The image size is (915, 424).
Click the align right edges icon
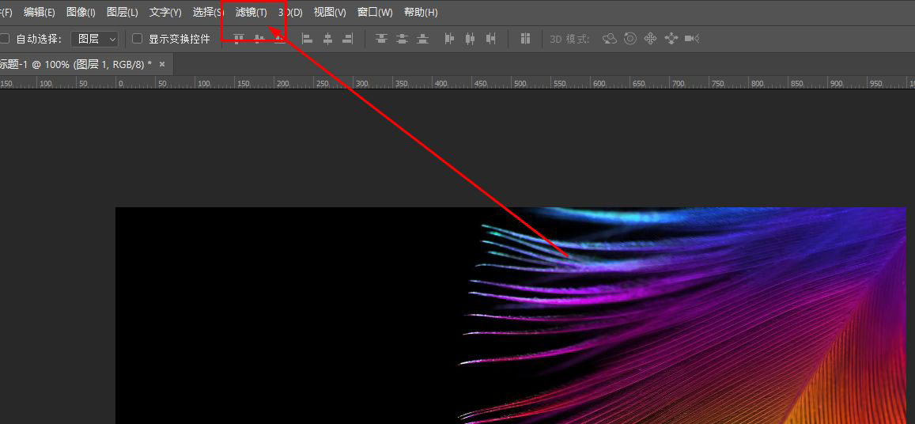(348, 39)
